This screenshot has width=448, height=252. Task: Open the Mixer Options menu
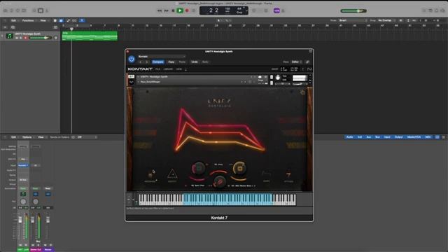(x=27, y=137)
